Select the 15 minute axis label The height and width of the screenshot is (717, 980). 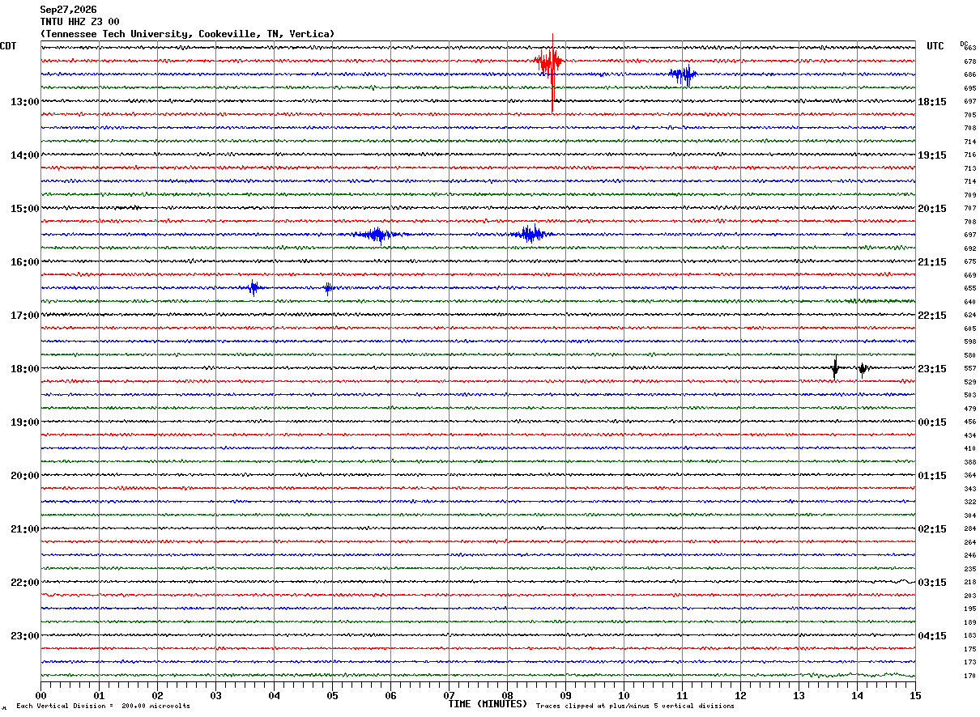click(915, 695)
